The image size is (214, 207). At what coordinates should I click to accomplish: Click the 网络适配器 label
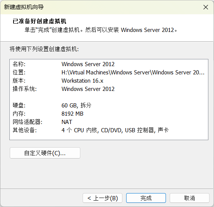(x=27, y=122)
